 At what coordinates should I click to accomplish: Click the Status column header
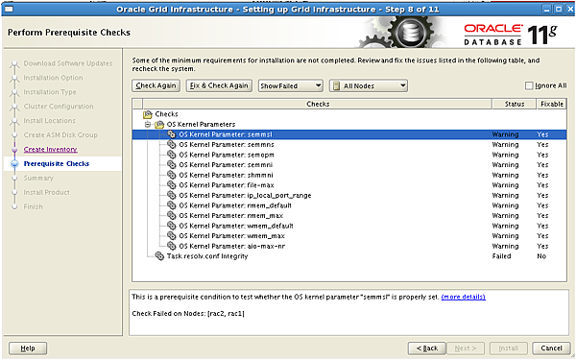(515, 104)
